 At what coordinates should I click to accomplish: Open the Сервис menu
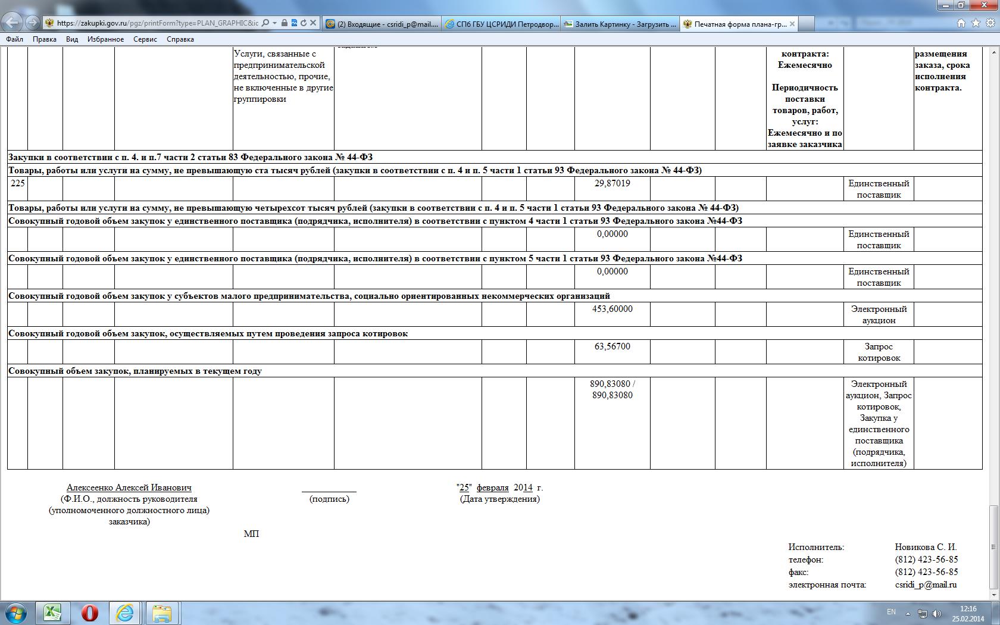[x=145, y=39]
